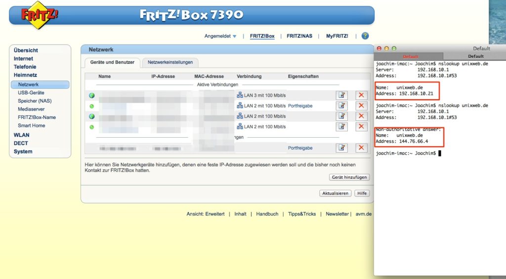Click the Ansicht: Erweitert footer link

[206, 214]
